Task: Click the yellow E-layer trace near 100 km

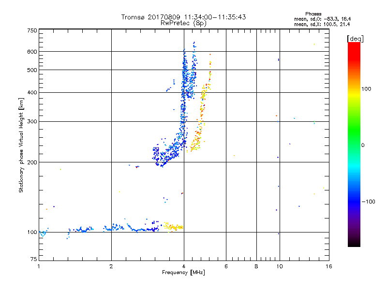Action: click(173, 227)
